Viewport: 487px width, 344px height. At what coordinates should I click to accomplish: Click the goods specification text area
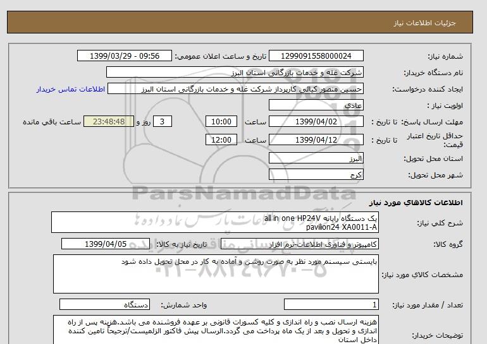click(x=216, y=274)
